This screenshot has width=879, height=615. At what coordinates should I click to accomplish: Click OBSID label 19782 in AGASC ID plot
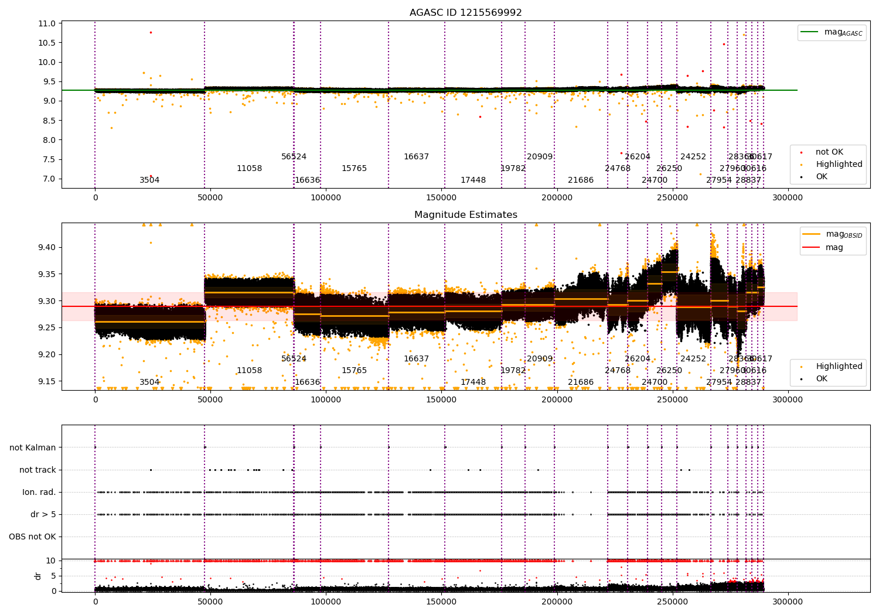click(x=513, y=169)
